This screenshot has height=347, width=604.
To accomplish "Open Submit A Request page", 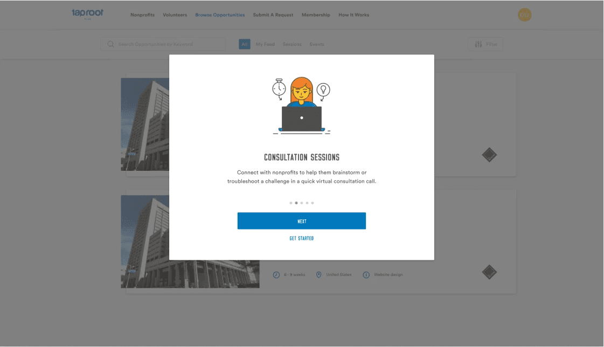I will 273,15.
